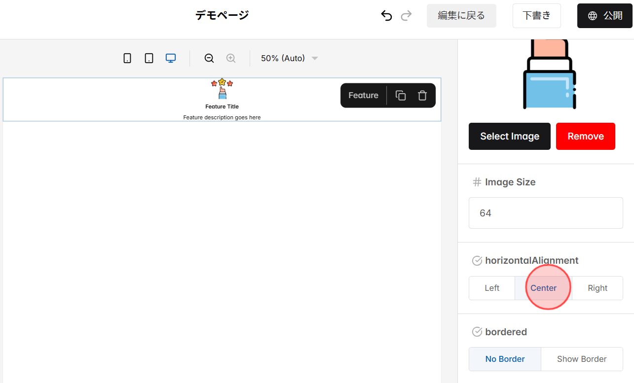The width and height of the screenshot is (634, 383).
Task: Undo the last change
Action: coord(386,15)
